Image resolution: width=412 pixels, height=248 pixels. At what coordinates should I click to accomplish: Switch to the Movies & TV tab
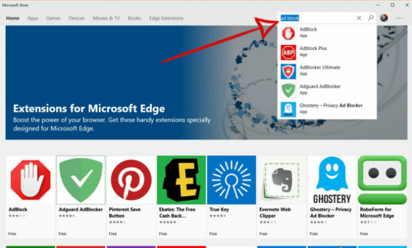pos(106,18)
